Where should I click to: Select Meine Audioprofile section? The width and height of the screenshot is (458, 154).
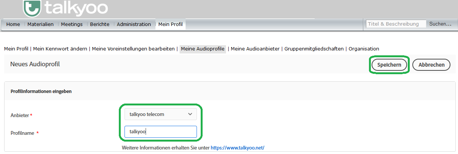[x=203, y=49]
